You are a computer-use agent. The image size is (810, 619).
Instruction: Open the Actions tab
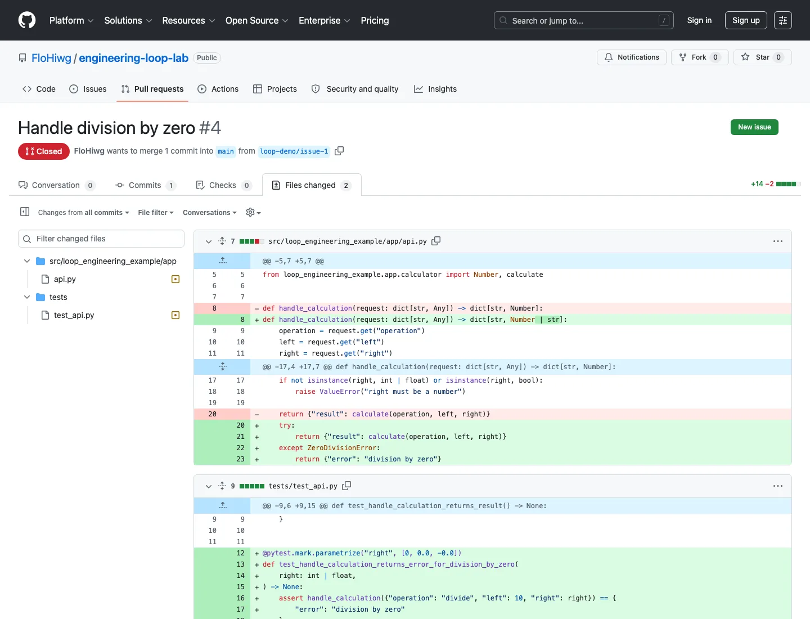click(x=218, y=89)
